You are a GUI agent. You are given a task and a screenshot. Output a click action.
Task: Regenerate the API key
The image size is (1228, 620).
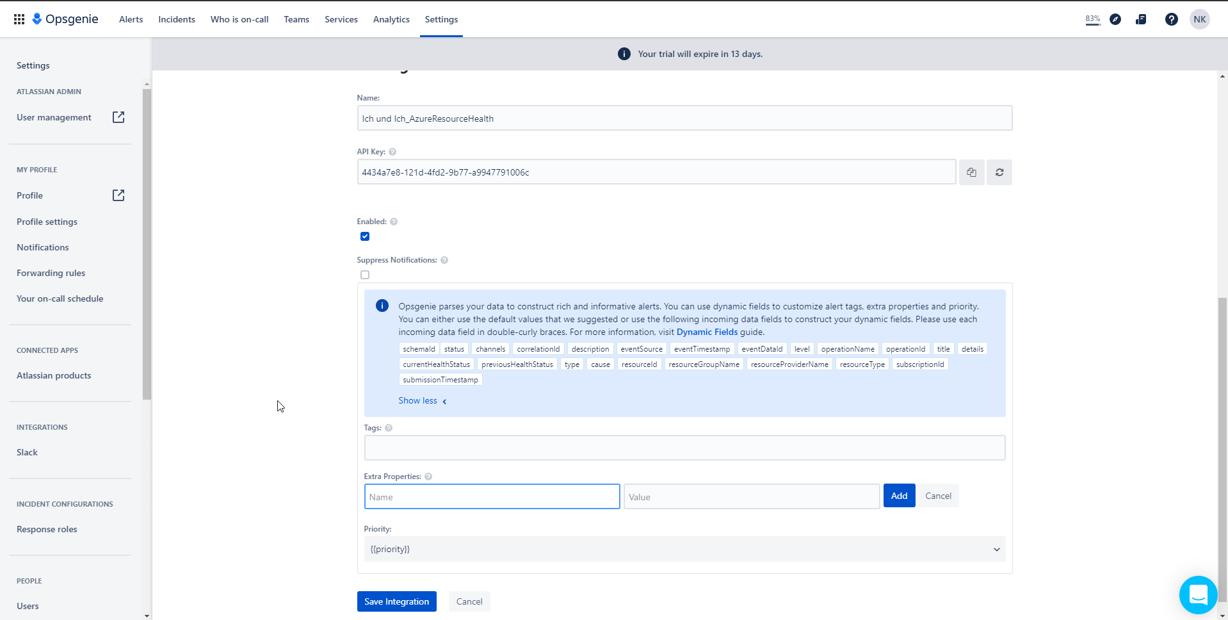999,172
